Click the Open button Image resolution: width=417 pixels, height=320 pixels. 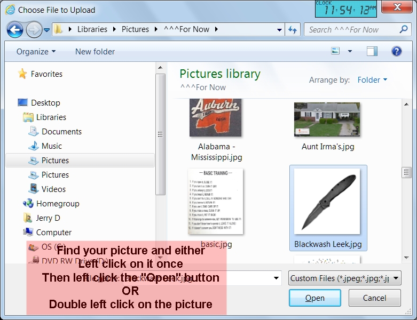pyautogui.click(x=315, y=298)
